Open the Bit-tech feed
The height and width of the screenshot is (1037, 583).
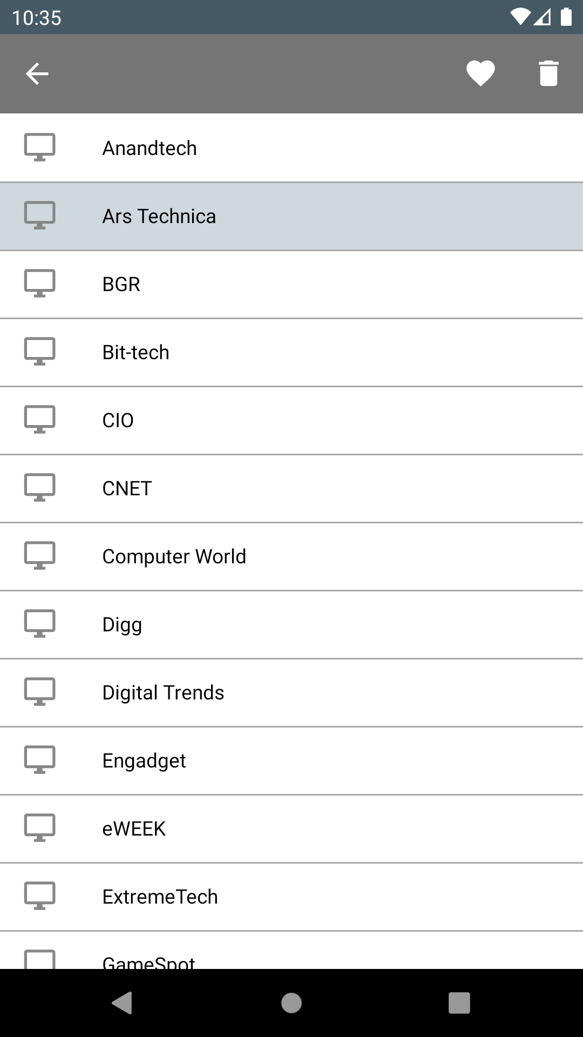pos(291,352)
